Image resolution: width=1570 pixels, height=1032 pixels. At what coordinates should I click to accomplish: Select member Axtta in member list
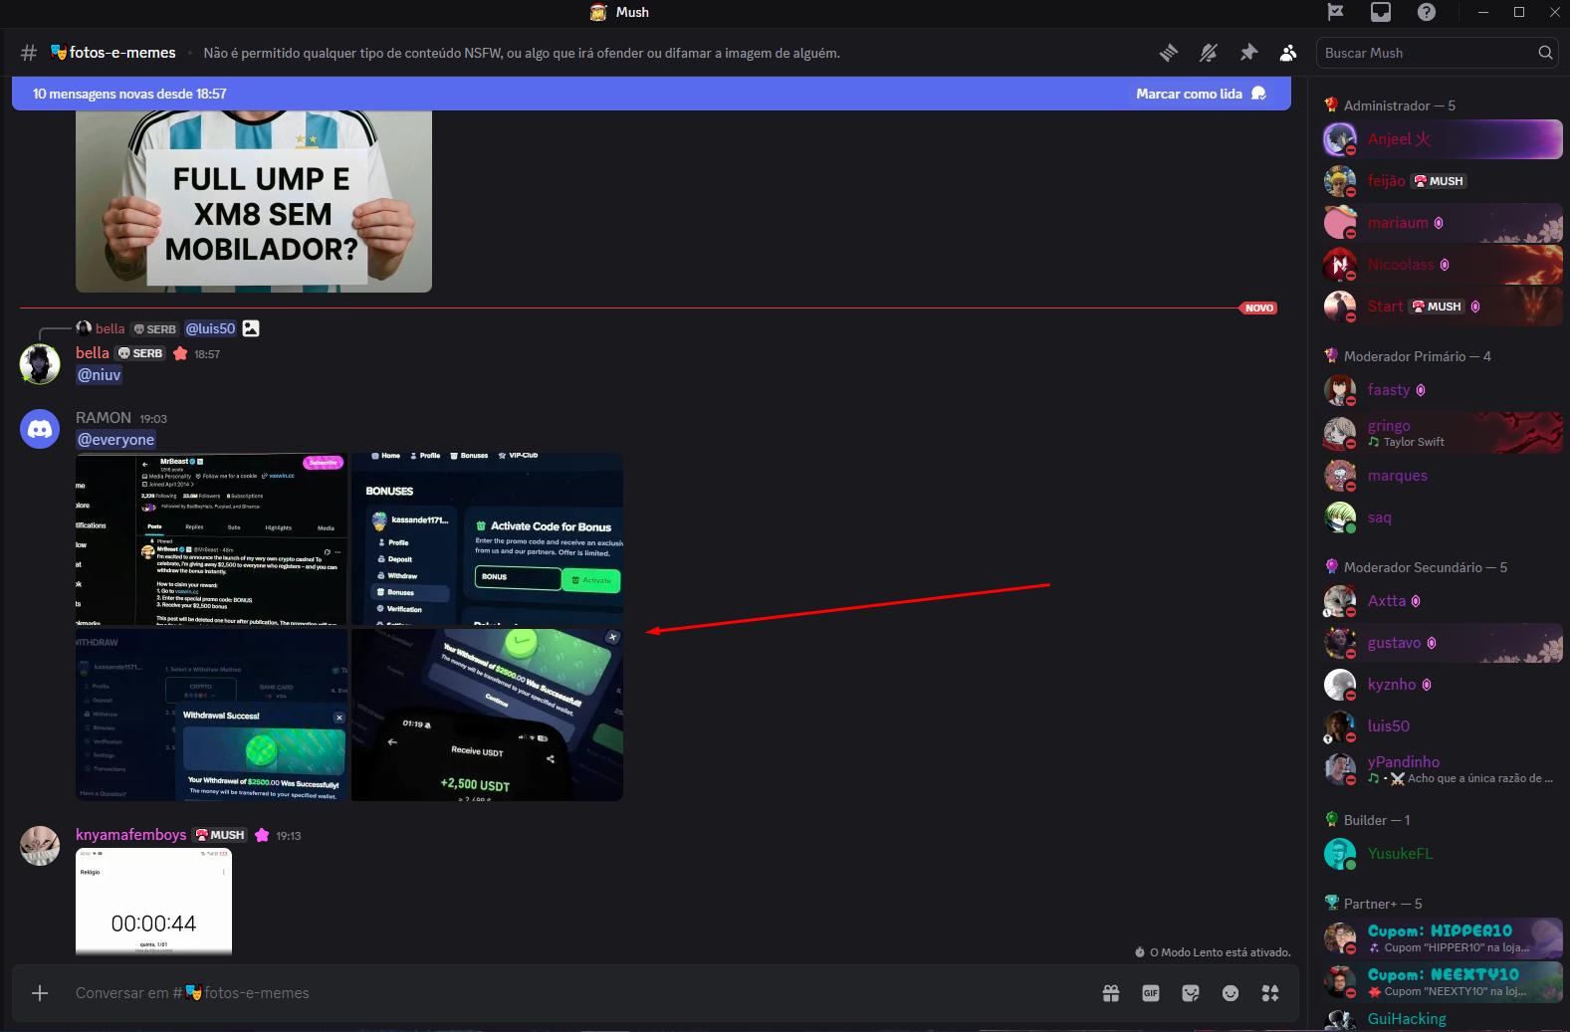pyautogui.click(x=1443, y=601)
